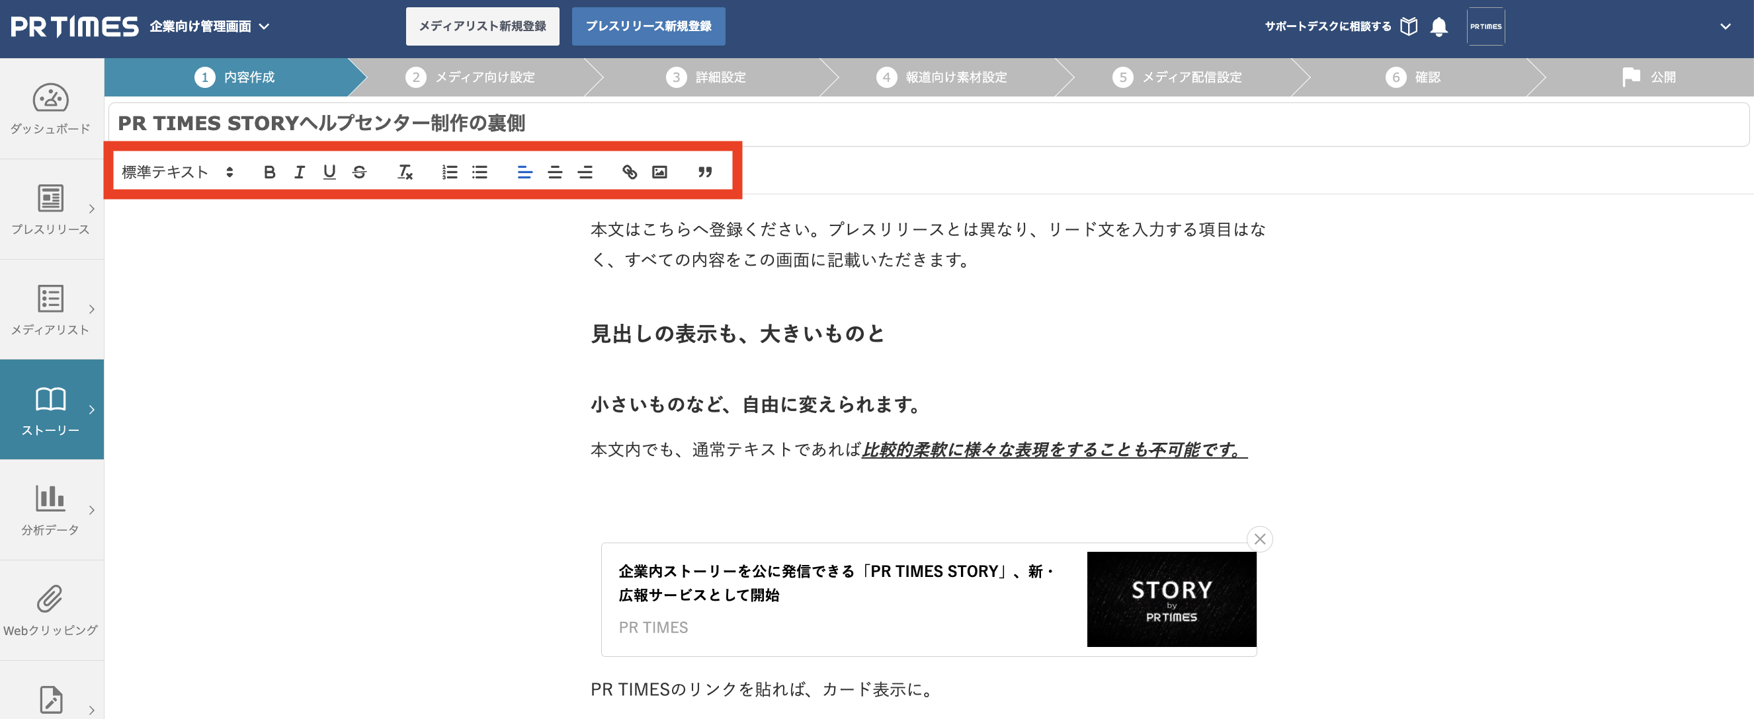Go to step 5 メディア配信設定
1754x719 pixels.
point(1177,77)
